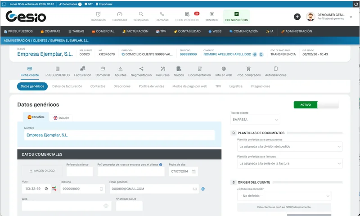Open IA main menu

[x=270, y=31]
